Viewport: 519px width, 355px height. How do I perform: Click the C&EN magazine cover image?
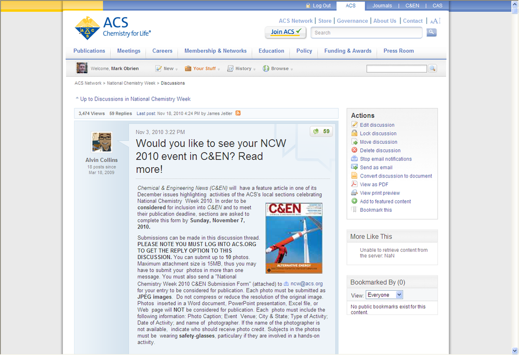[294, 238]
